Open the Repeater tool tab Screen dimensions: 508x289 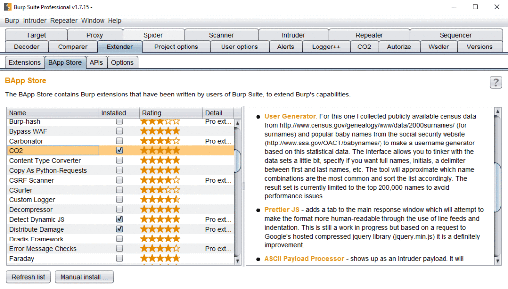click(369, 35)
